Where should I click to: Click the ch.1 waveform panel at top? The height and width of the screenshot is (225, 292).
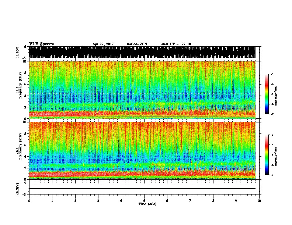(x=142, y=52)
